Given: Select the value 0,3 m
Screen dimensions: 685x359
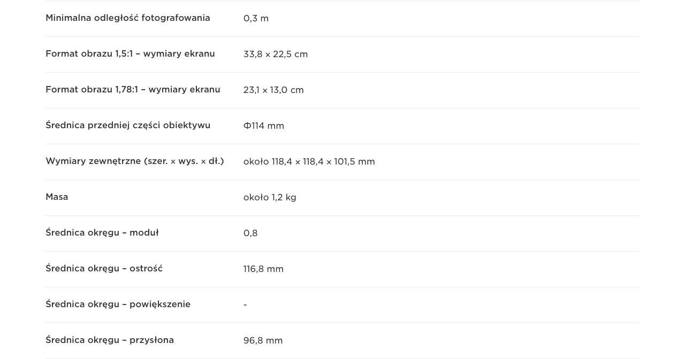Looking at the screenshot, I should click(x=256, y=19).
